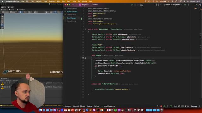Open the Refactor menu

[52, 1]
